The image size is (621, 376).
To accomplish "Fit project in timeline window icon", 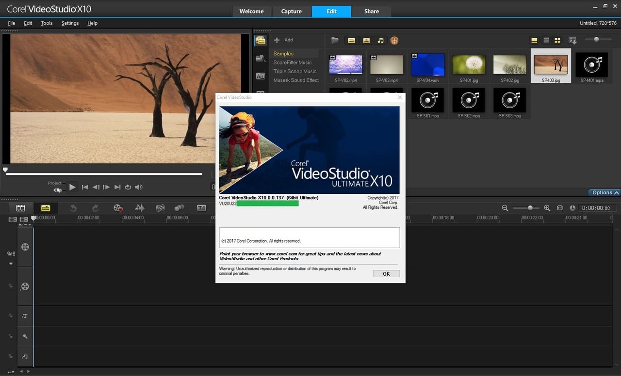I will click(560, 208).
